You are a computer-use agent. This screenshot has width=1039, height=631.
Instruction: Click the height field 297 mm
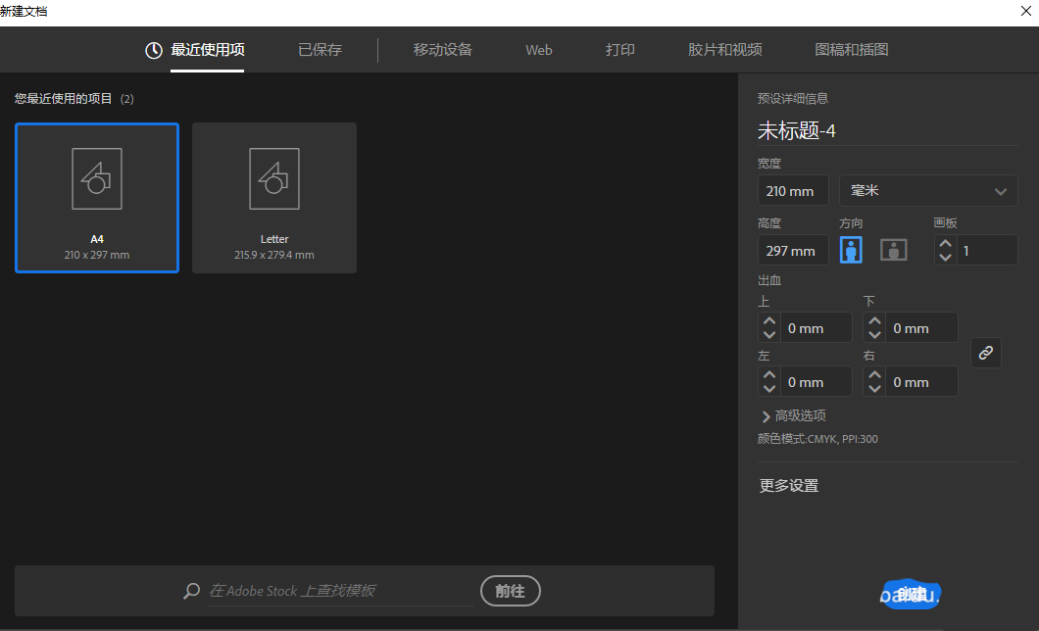(793, 250)
